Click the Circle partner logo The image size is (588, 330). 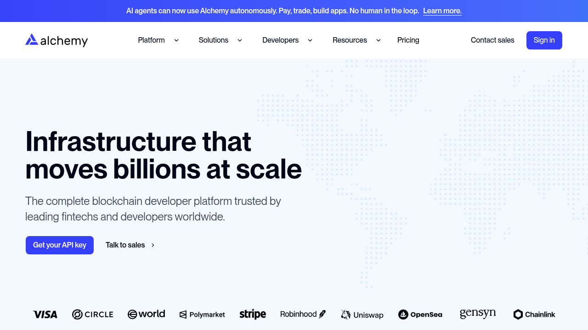pyautogui.click(x=92, y=314)
